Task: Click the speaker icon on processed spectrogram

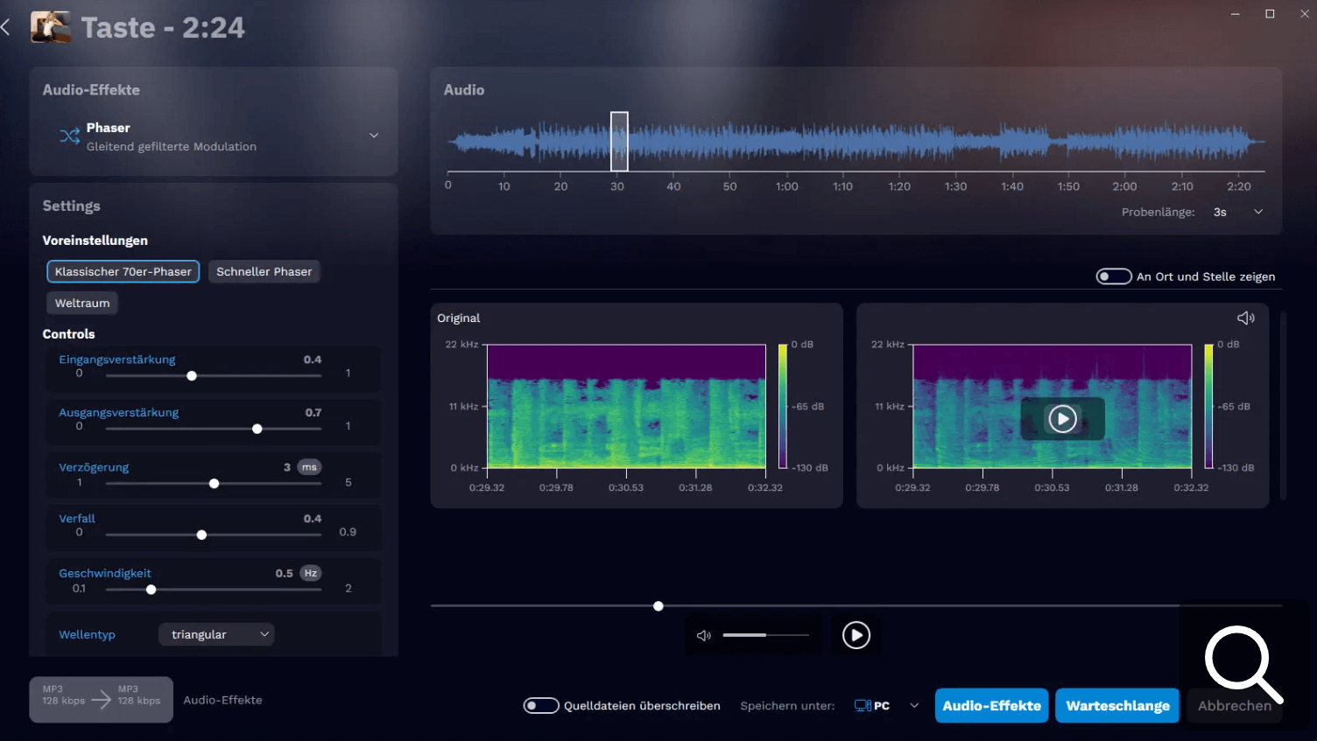Action: [x=1245, y=318]
